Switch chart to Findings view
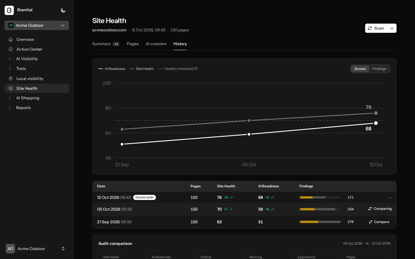Image resolution: width=415 pixels, height=259 pixels. pyautogui.click(x=379, y=69)
